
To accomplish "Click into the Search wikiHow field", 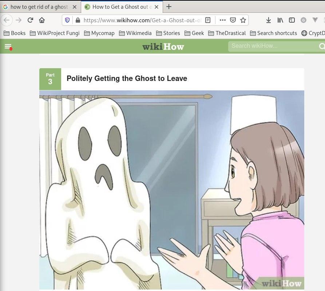I will click(x=273, y=46).
